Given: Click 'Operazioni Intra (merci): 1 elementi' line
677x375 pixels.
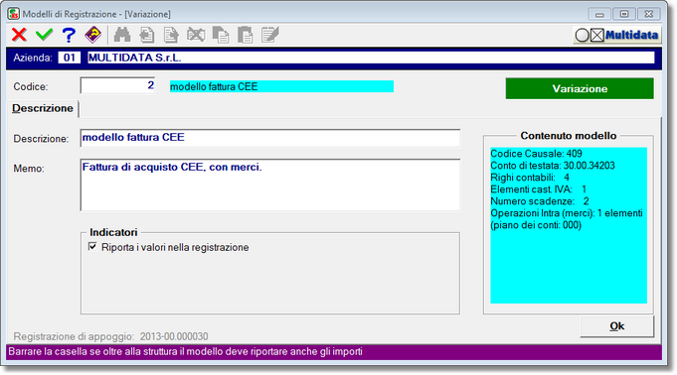Looking at the screenshot, I should pos(567,213).
